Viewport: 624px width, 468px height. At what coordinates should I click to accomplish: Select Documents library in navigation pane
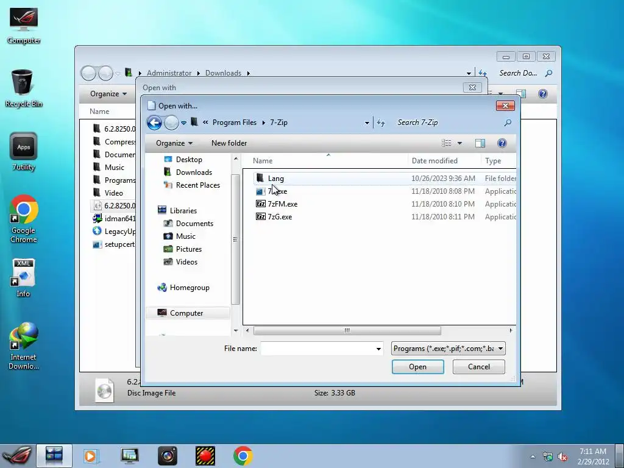point(194,224)
